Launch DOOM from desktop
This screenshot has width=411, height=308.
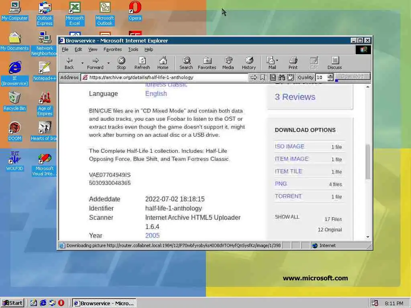[15, 131]
